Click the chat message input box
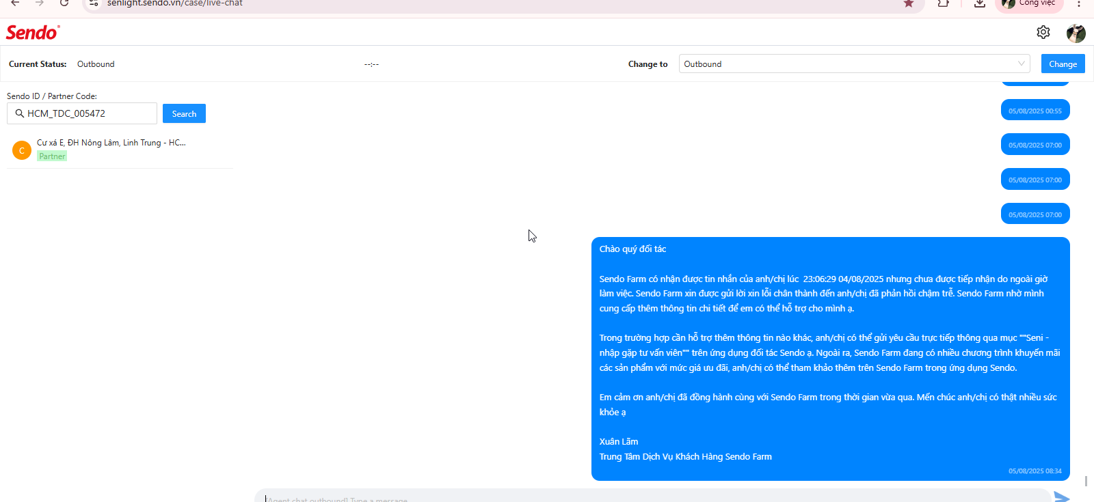This screenshot has width=1094, height=502. (x=653, y=496)
